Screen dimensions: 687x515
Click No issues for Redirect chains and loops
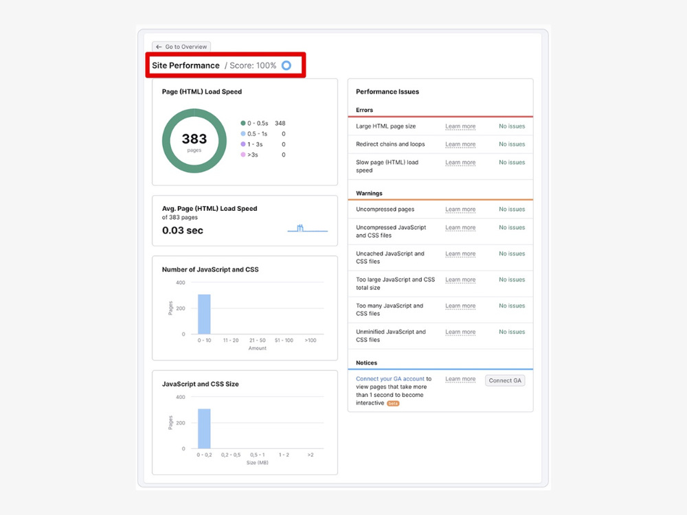[512, 144]
